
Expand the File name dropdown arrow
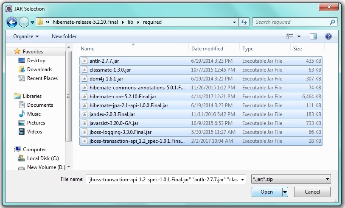pos(242,180)
